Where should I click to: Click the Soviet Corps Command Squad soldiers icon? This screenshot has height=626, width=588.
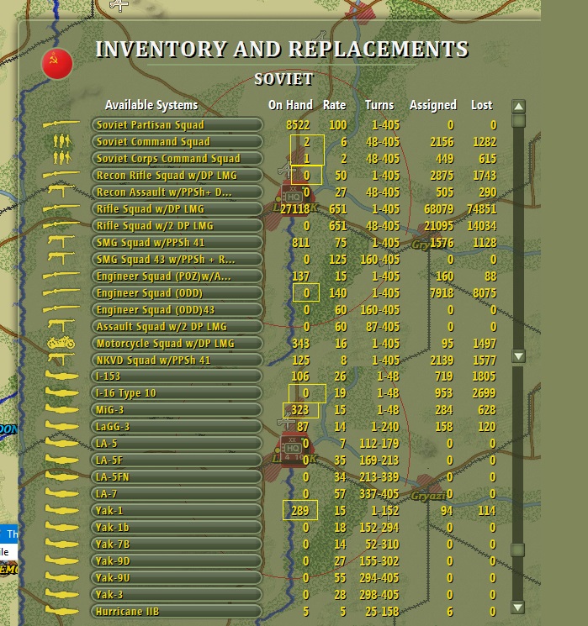tap(62, 158)
